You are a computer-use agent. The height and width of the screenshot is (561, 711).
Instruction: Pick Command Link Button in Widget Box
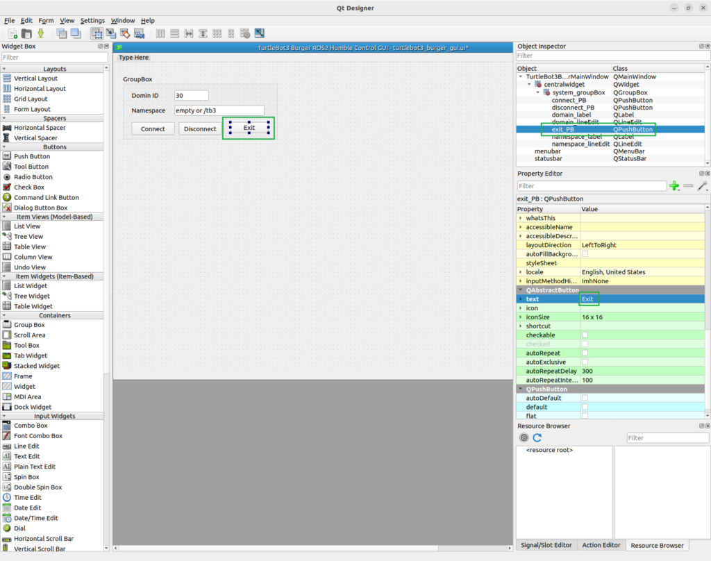tap(47, 197)
